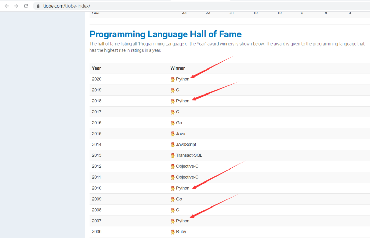The height and width of the screenshot is (238, 370).
Task: Click the medal icon in 2007 row
Action: click(x=173, y=221)
